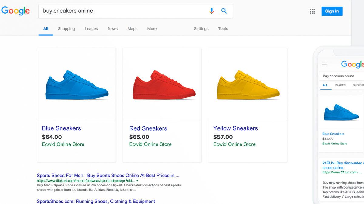Expand the Flipkart result URL dropdown arrow
This screenshot has width=364, height=204.
pyautogui.click(x=137, y=181)
